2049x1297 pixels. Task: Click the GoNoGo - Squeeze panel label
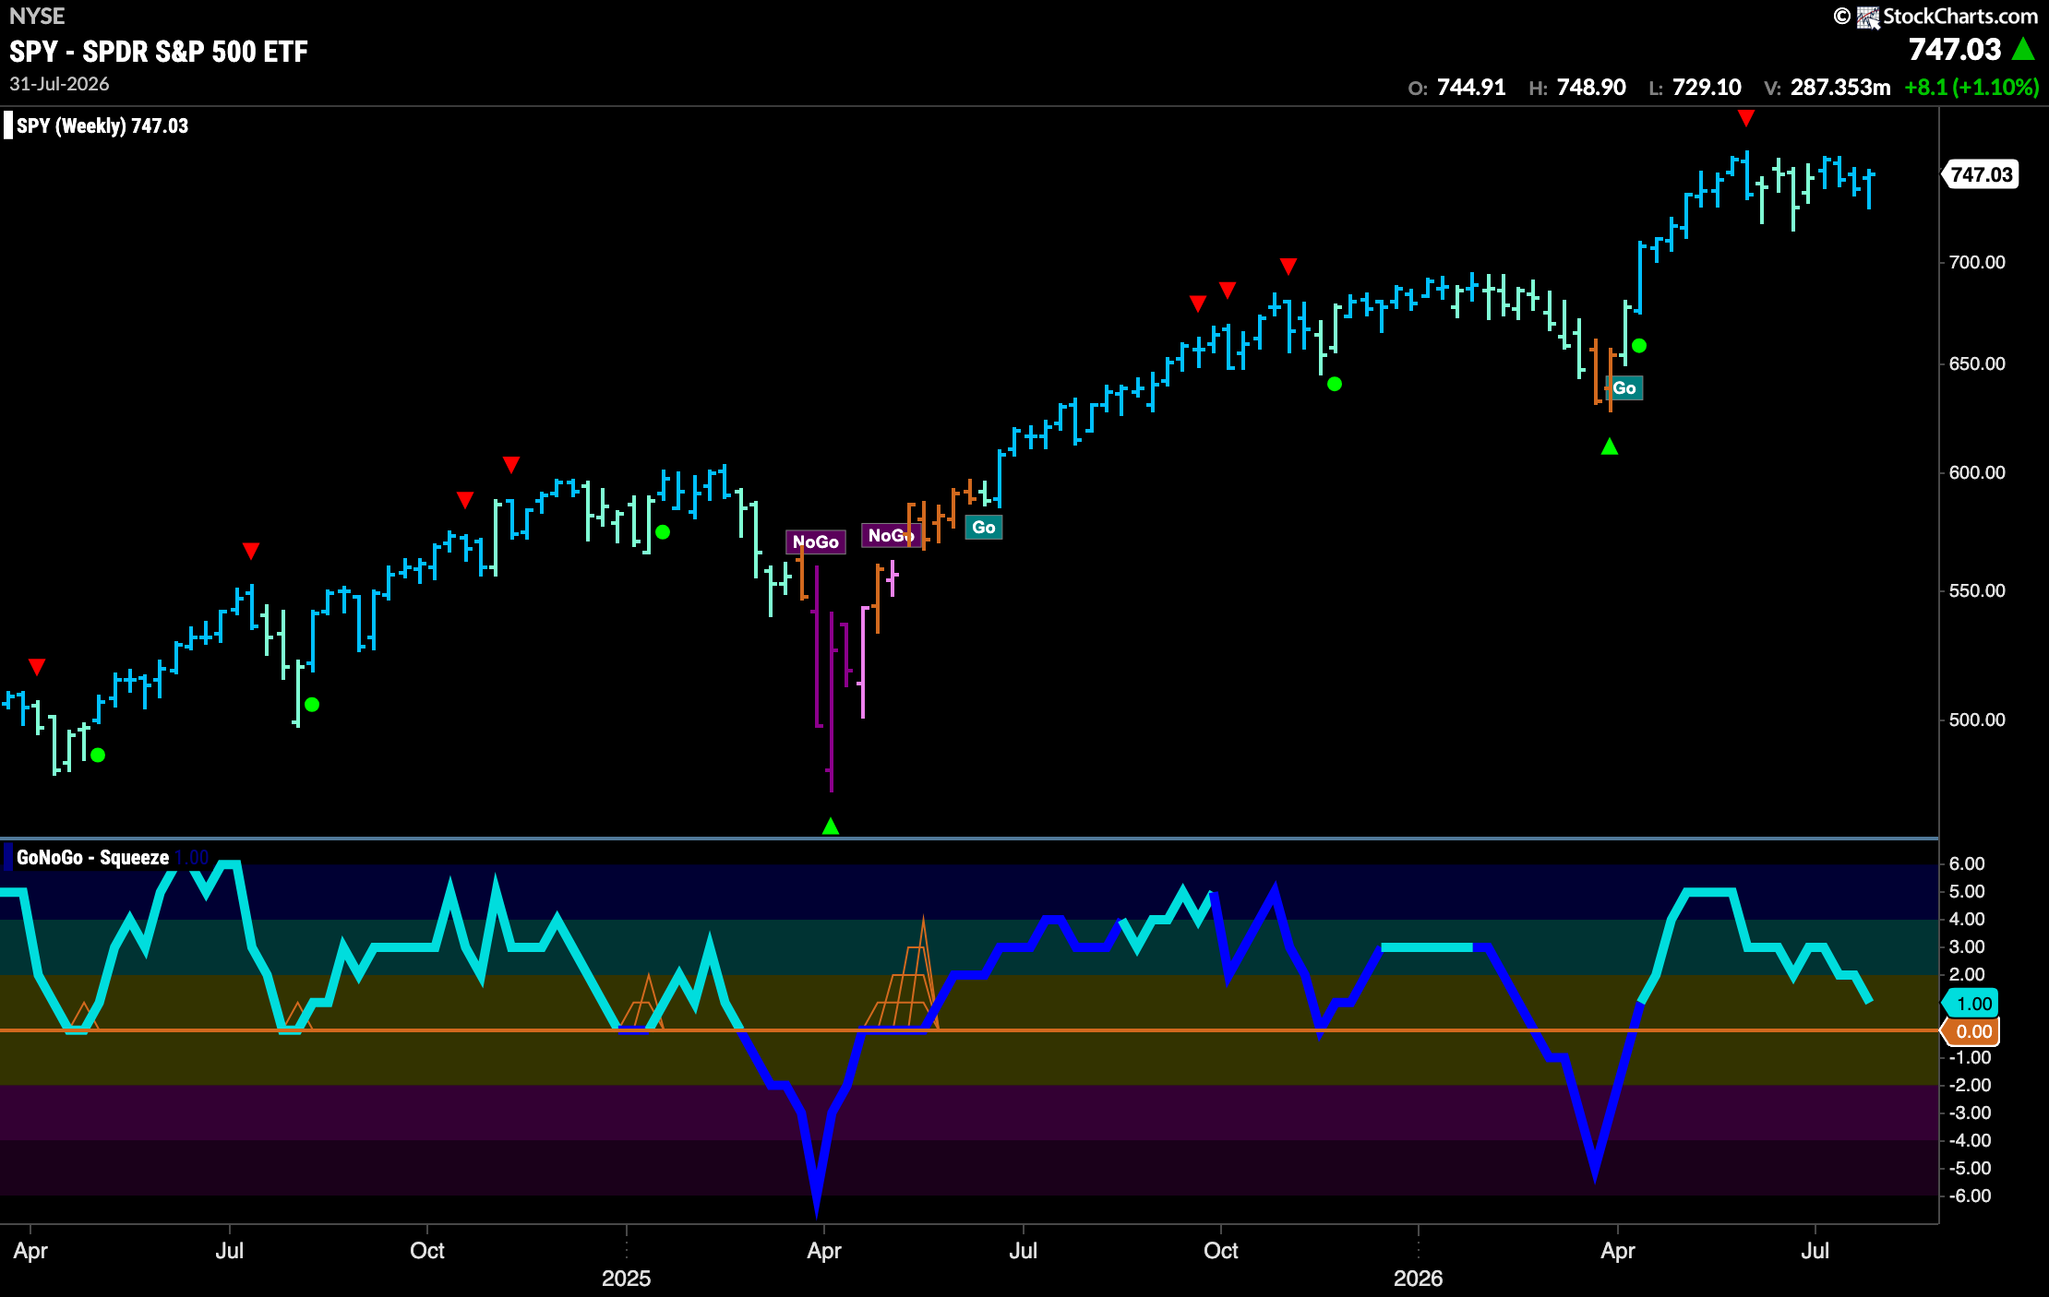pos(92,857)
